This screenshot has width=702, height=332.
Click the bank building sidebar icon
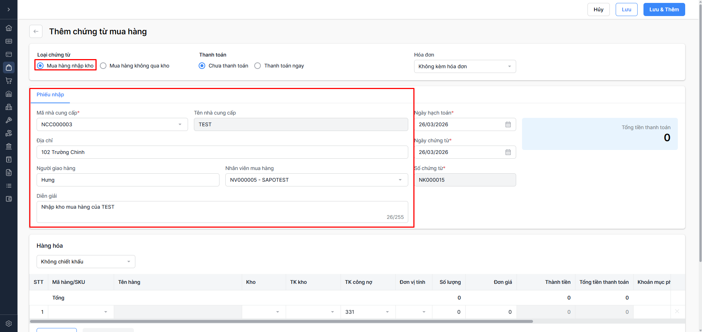click(x=9, y=146)
